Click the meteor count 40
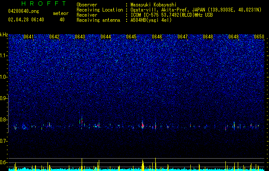 tap(62, 20)
